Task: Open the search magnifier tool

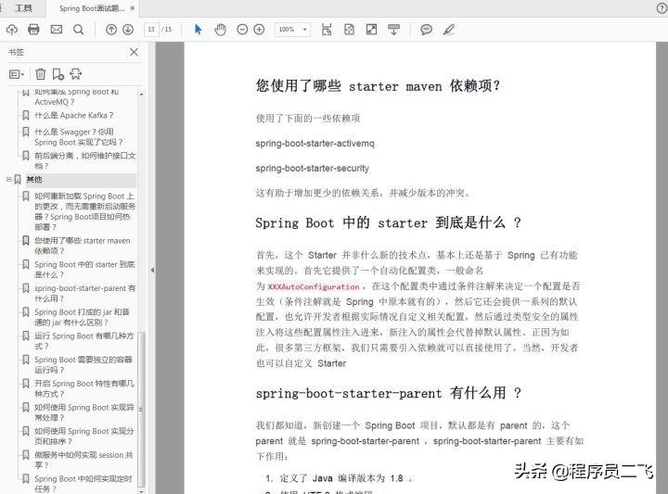Action: (x=78, y=30)
